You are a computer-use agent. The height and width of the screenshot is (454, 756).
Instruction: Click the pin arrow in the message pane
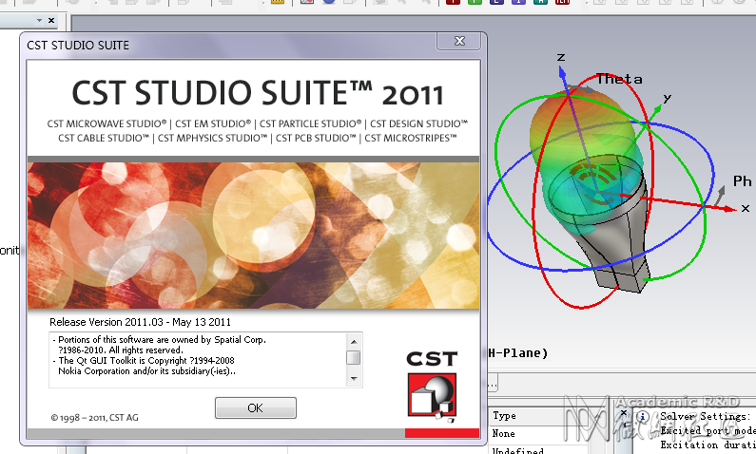624,426
